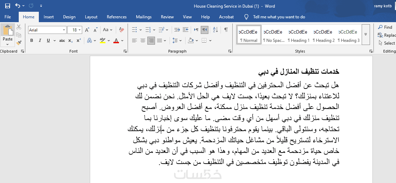The width and height of the screenshot is (396, 183).
Task: Toggle Underline formatting
Action: point(48,40)
